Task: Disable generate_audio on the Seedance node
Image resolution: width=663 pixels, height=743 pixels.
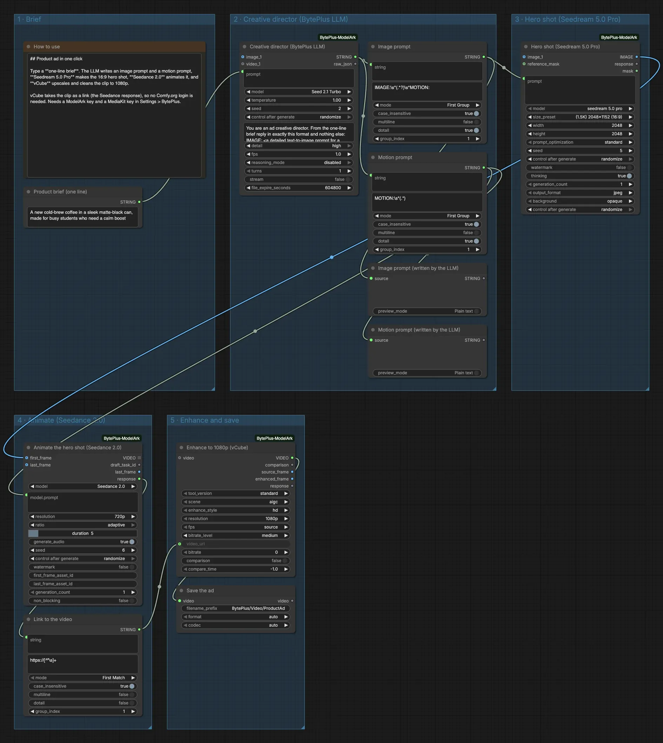Action: (83, 542)
